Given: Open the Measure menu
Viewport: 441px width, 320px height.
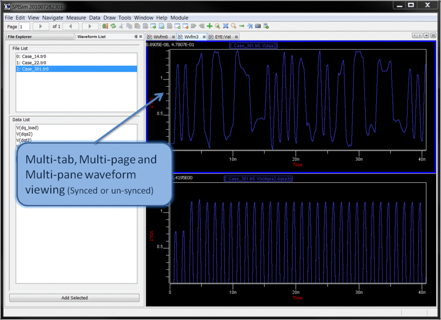Looking at the screenshot, I should point(76,18).
